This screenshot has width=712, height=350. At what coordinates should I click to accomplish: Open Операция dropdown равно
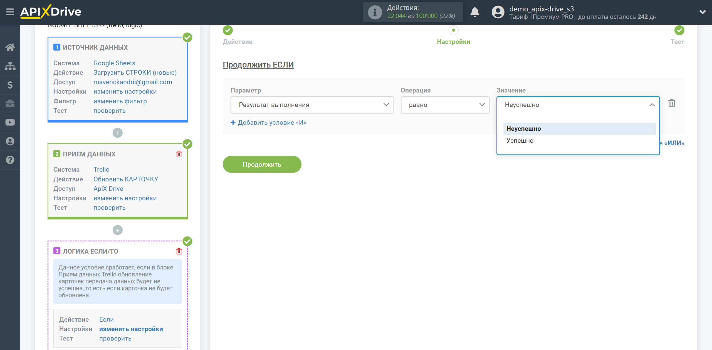coord(445,105)
